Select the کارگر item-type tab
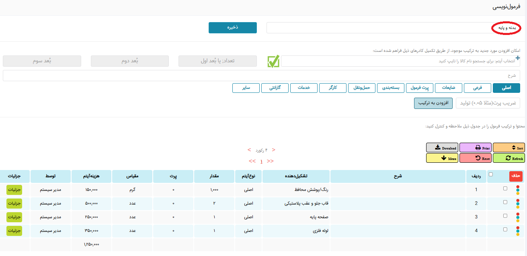Screen dimensions: 527x256 333,88
